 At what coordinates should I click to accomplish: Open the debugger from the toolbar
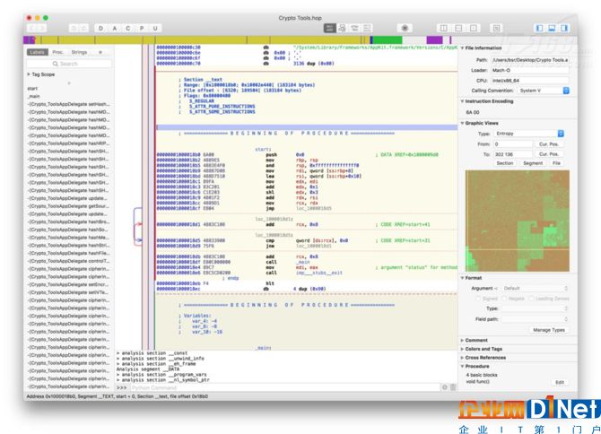tap(405, 28)
